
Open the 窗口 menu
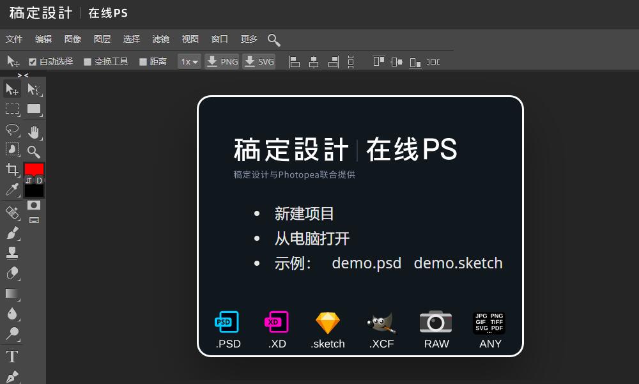(x=219, y=39)
